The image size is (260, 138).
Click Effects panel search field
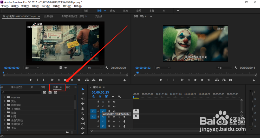[21, 92]
